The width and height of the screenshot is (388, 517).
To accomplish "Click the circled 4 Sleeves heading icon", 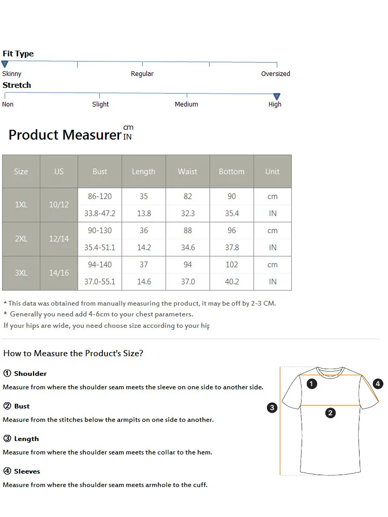I will click(x=7, y=471).
